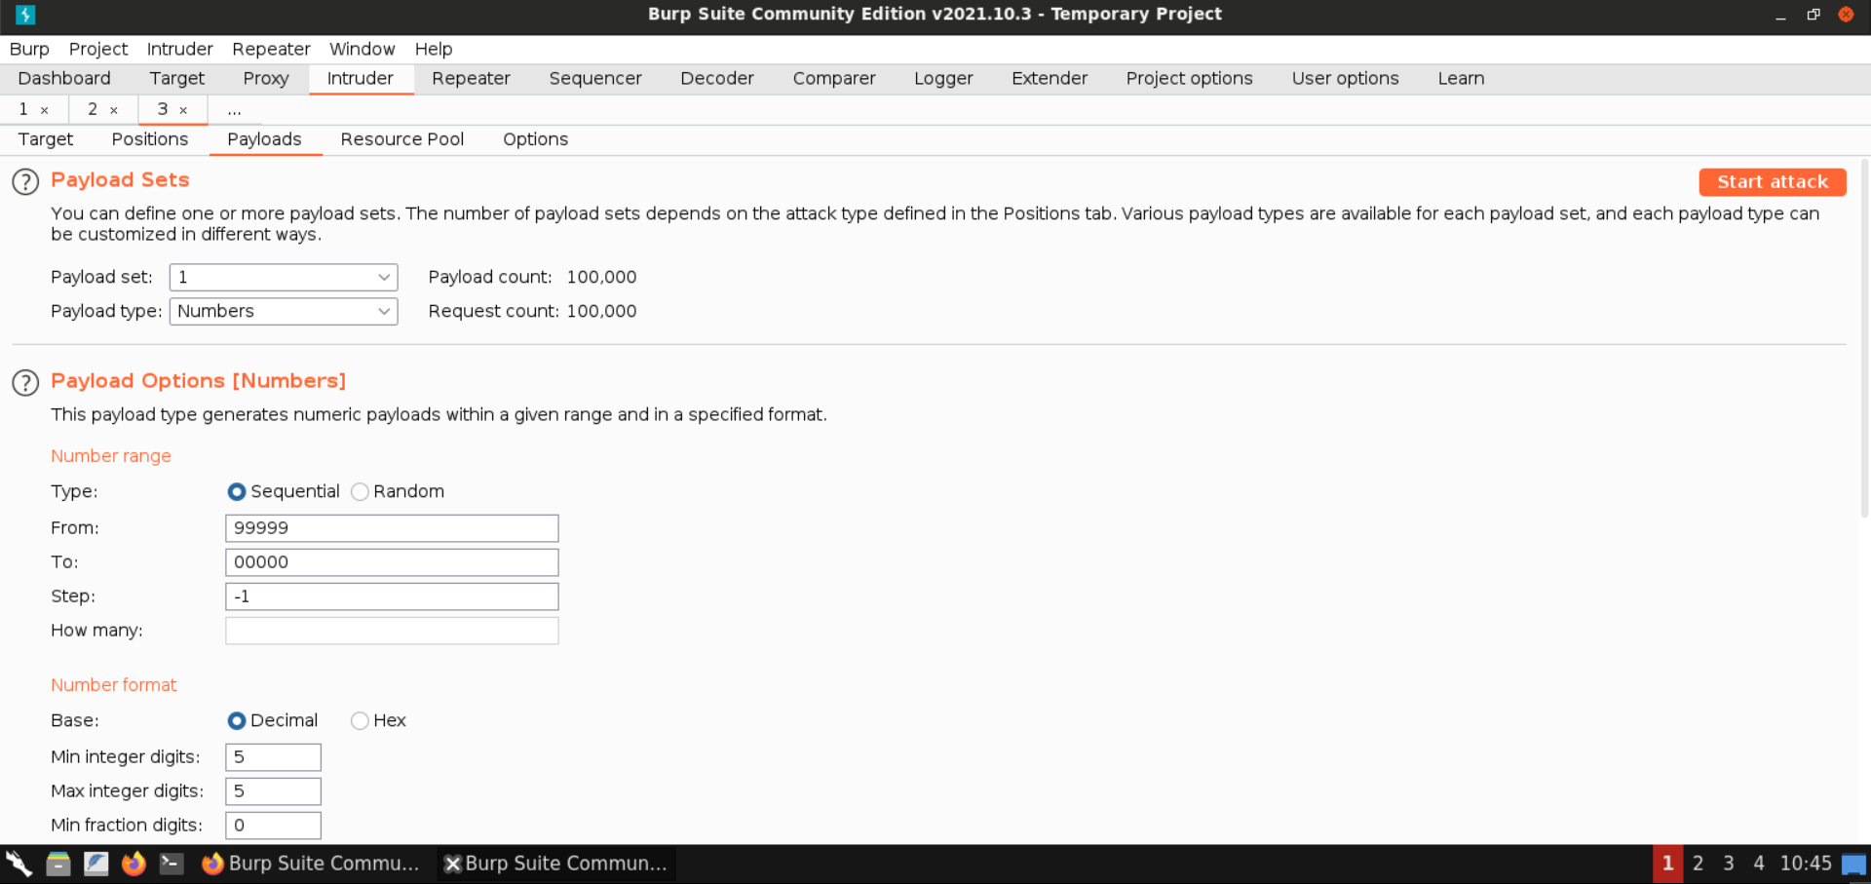
Task: Switch to workspace 2 in taskbar
Action: (x=1698, y=864)
